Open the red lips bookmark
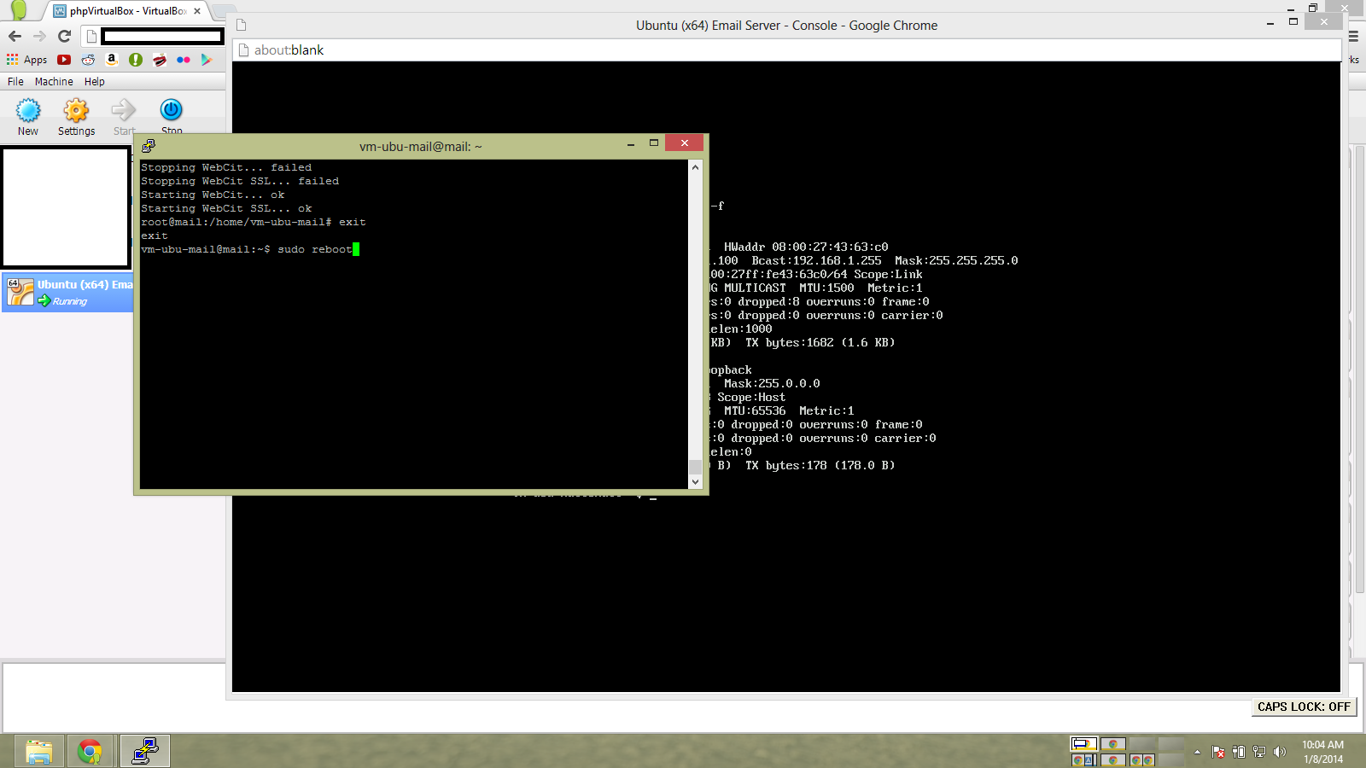Viewport: 1366px width, 768px height. [x=160, y=60]
